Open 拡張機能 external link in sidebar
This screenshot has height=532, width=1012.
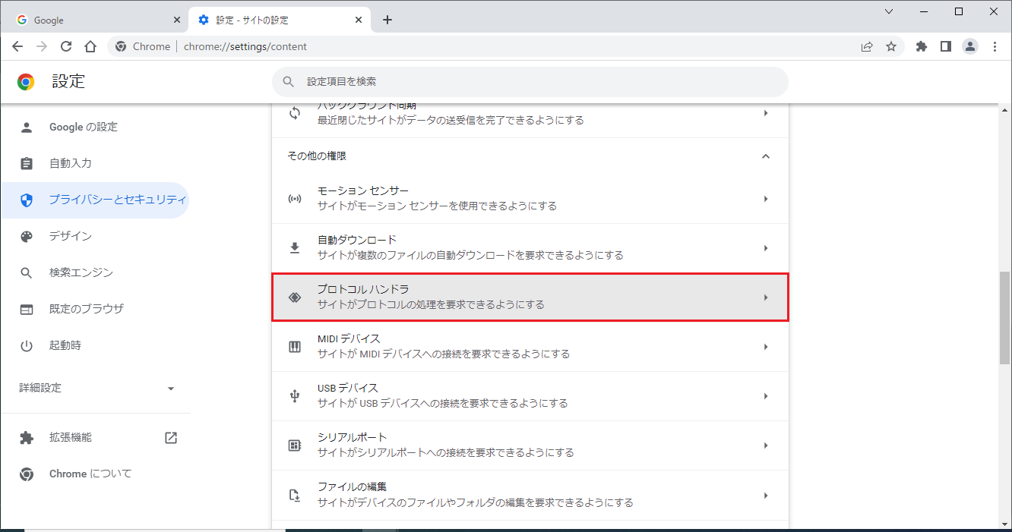click(x=171, y=437)
